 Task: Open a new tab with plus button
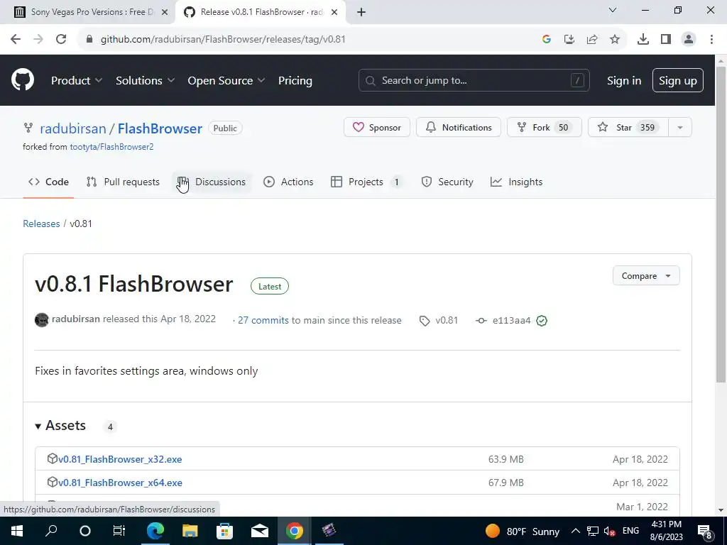click(x=361, y=12)
